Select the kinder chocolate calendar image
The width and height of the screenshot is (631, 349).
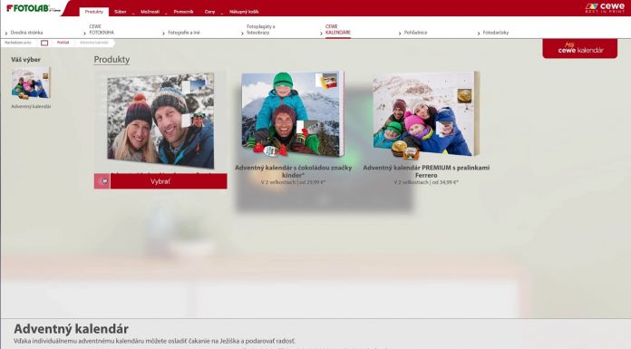coord(293,114)
